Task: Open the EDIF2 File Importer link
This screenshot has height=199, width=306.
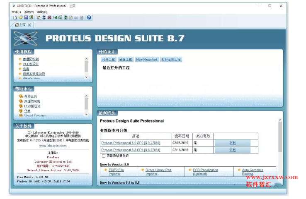Action: pyautogui.click(x=116, y=172)
